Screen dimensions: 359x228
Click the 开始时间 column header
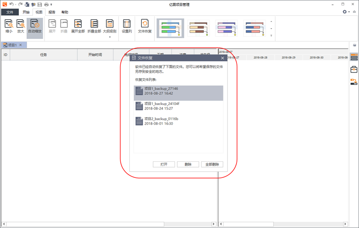[95, 55]
